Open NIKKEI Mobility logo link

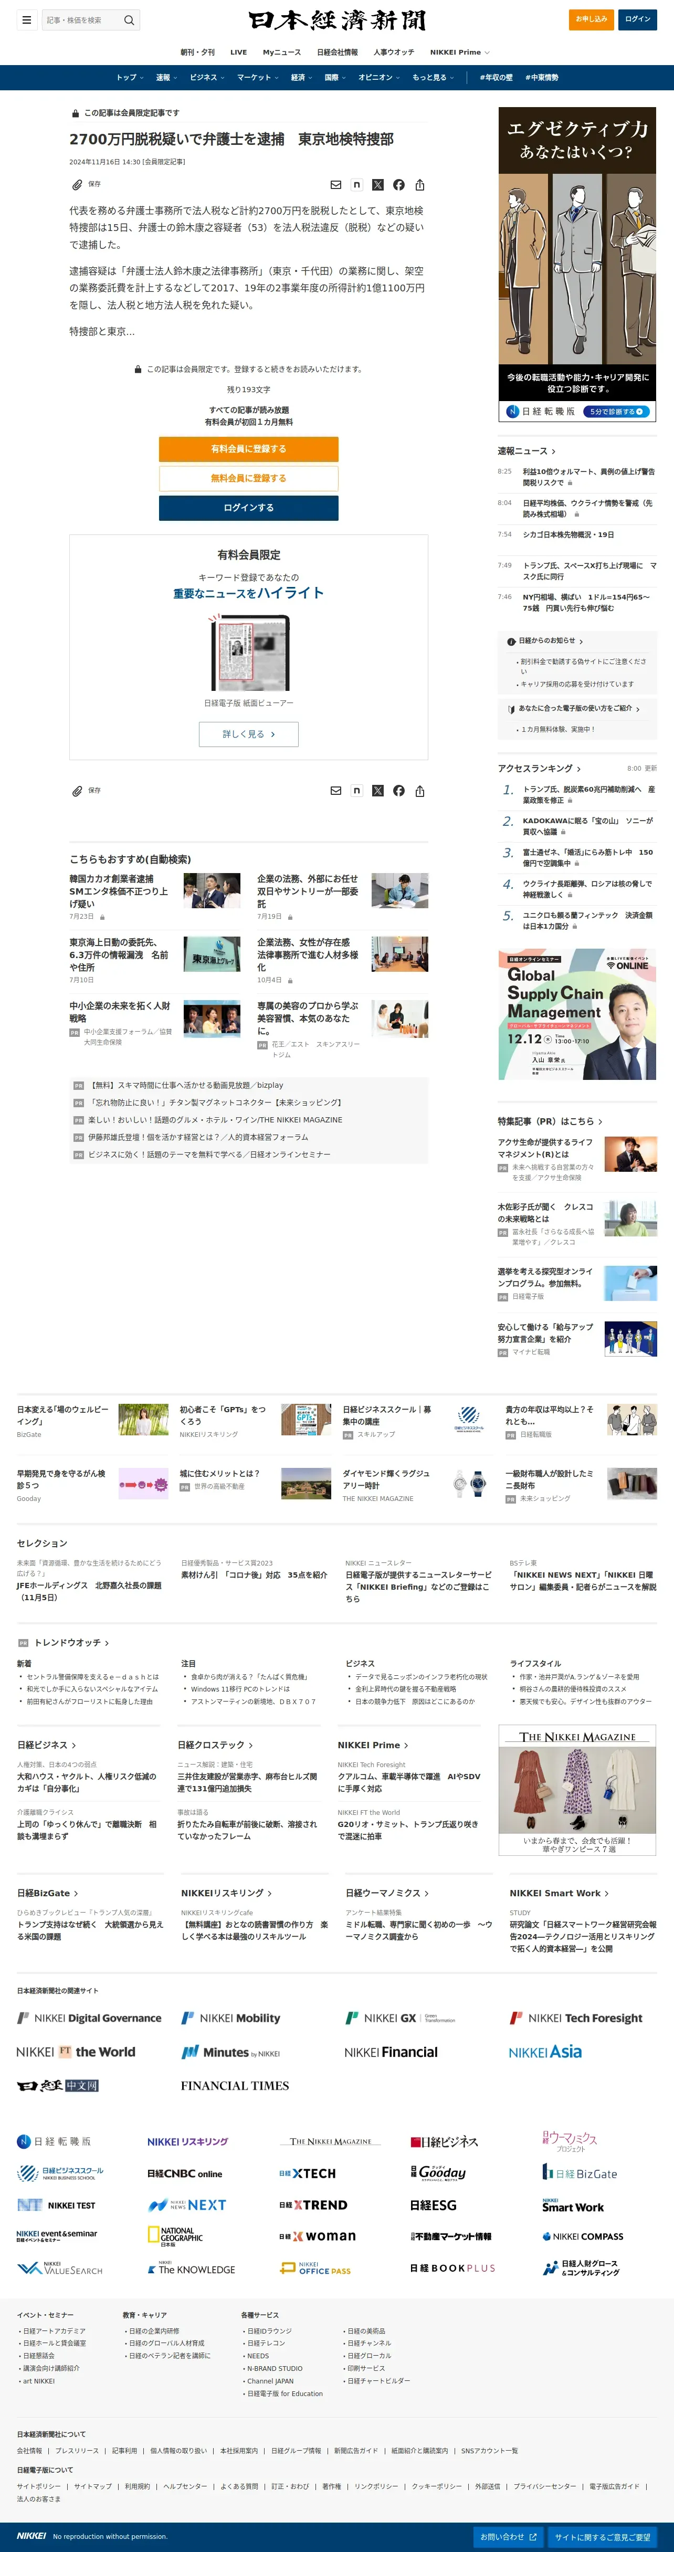point(231,2018)
